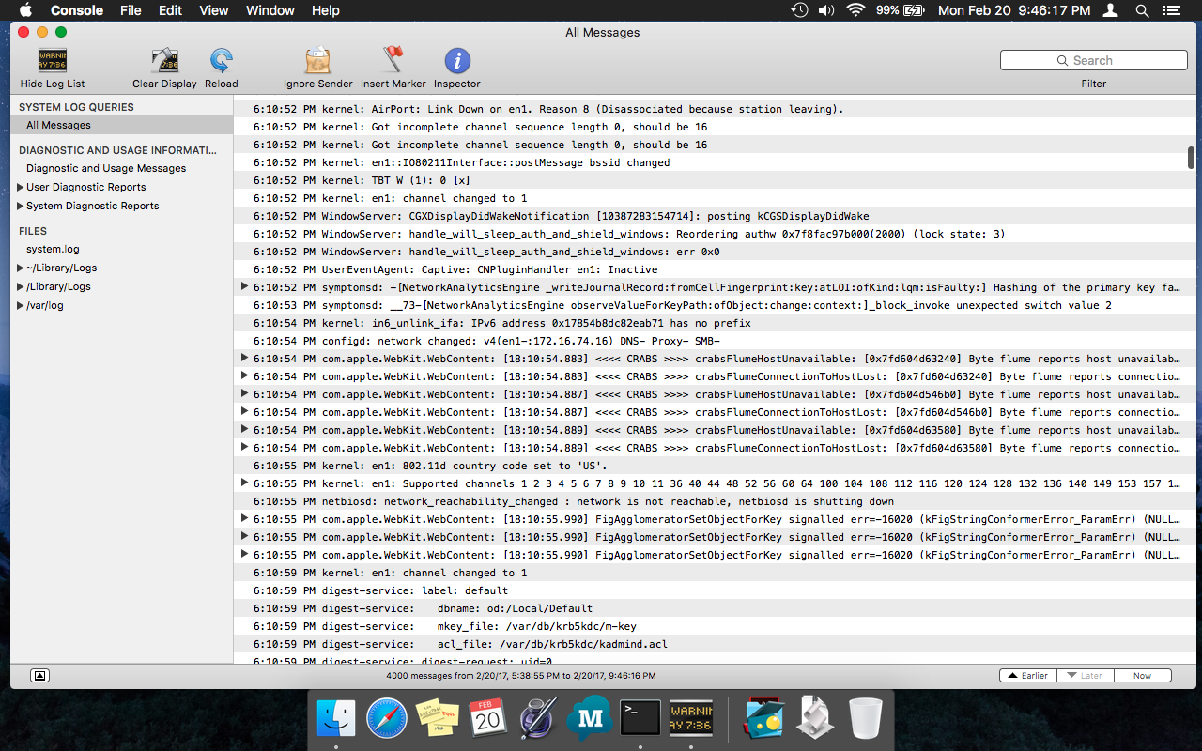Image resolution: width=1202 pixels, height=751 pixels.
Task: Click the Hide Log List toolbar icon
Action: (x=52, y=61)
